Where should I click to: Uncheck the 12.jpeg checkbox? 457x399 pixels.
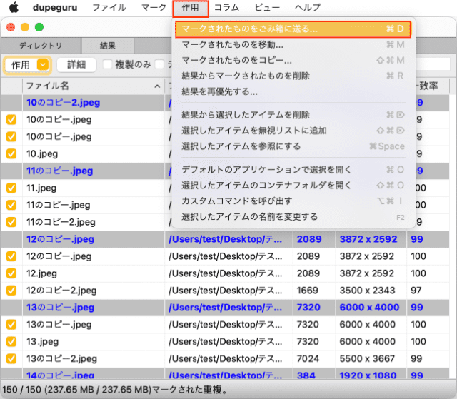pos(11,273)
